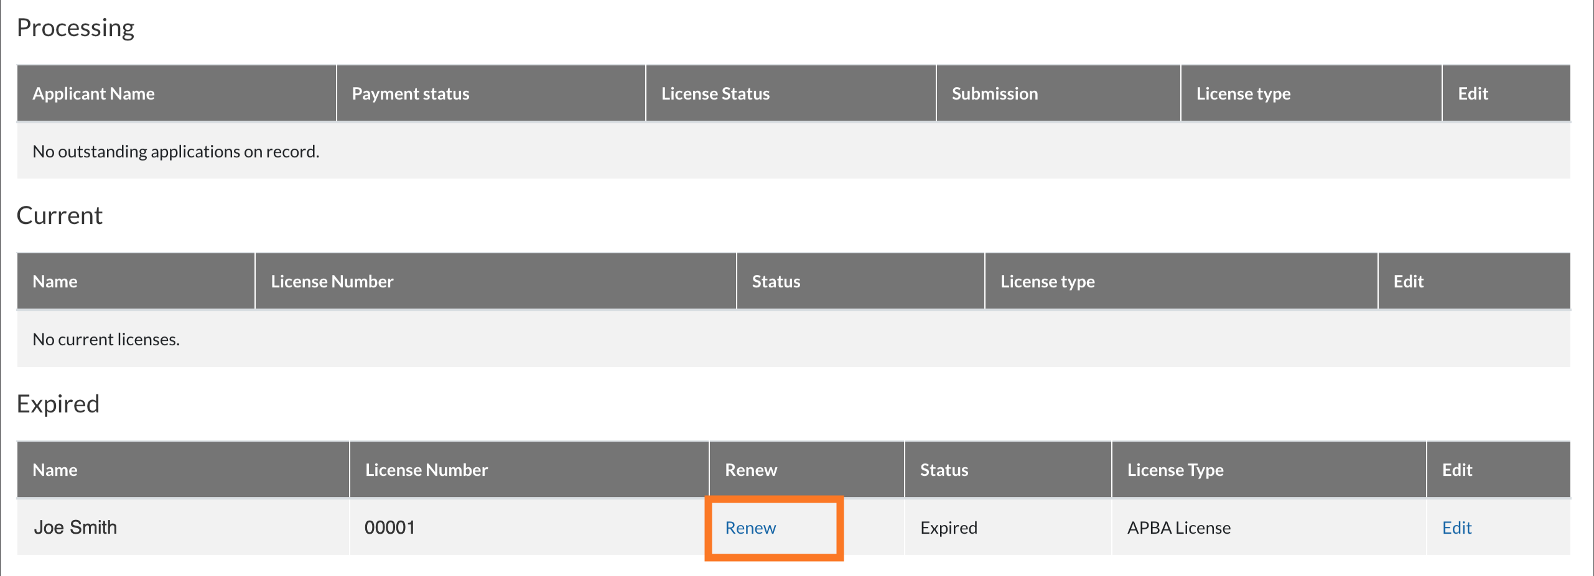Click the Renew link for Joe Smith

(750, 528)
